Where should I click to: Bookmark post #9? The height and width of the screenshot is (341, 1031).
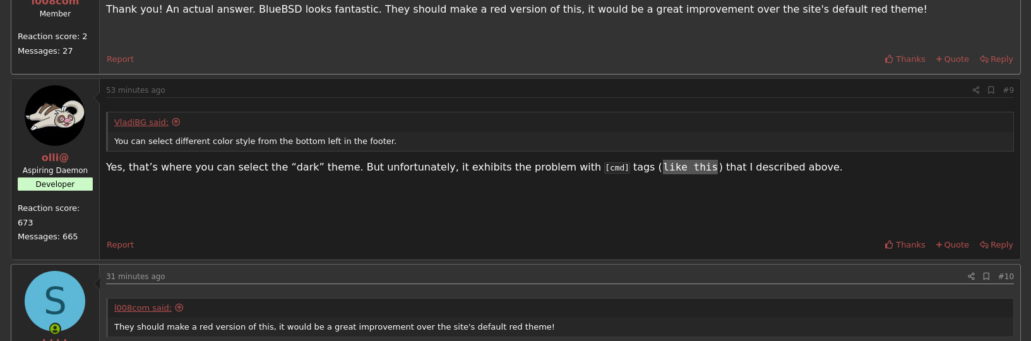tap(991, 90)
